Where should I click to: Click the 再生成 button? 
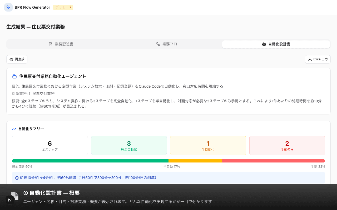tap(17, 59)
